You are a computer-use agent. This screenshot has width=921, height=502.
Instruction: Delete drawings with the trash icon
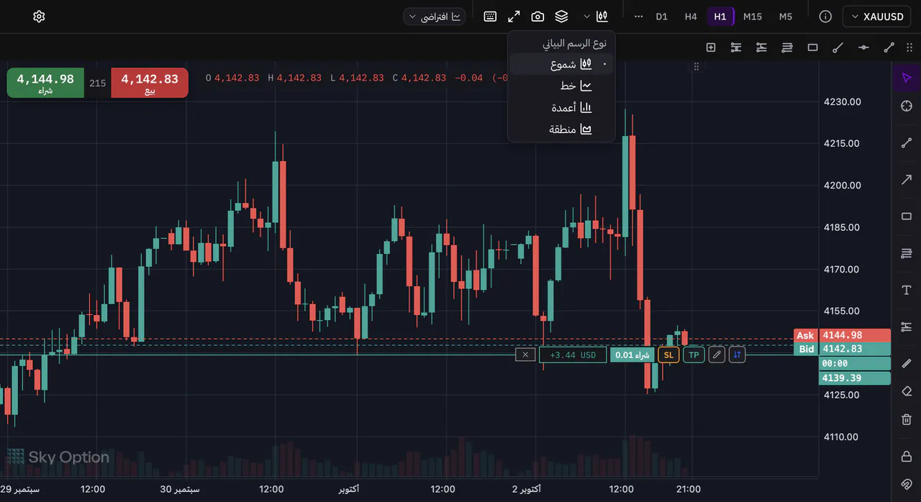[x=907, y=419]
